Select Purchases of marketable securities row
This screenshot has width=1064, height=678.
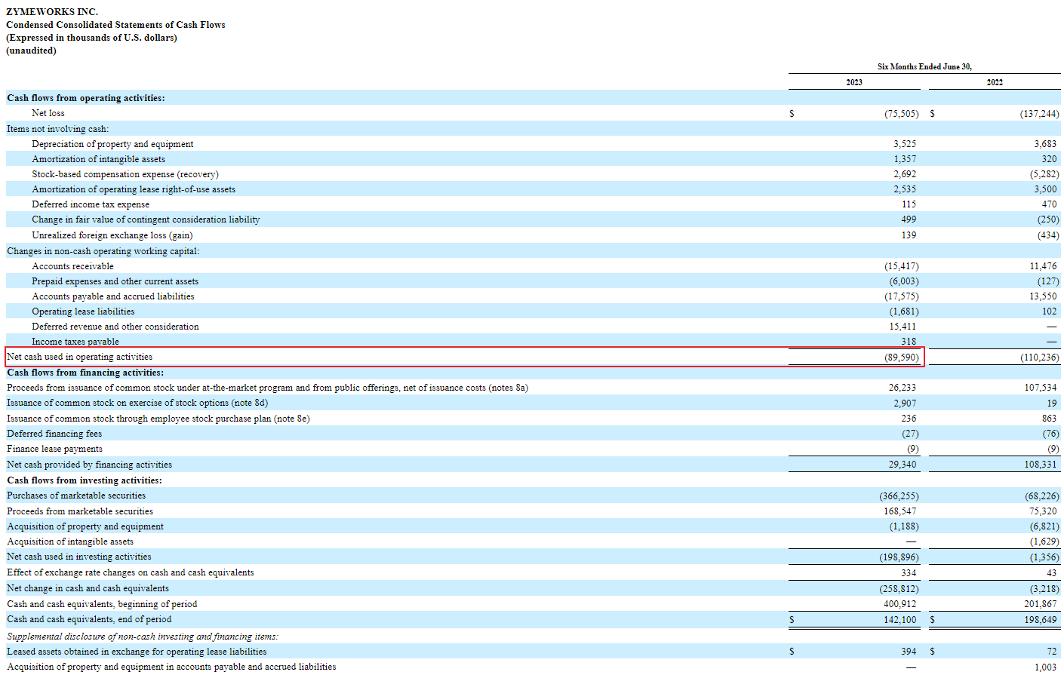click(78, 495)
